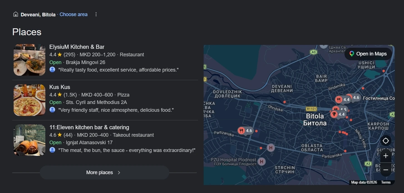The width and height of the screenshot is (404, 193).
Task: Select the 4.4 fork-and-knife marker below Ilindenska
Action: click(343, 100)
